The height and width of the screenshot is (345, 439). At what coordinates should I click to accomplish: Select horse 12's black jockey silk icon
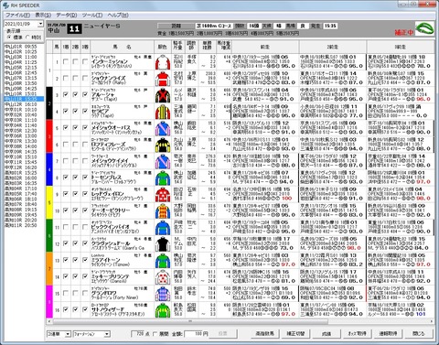[163, 243]
